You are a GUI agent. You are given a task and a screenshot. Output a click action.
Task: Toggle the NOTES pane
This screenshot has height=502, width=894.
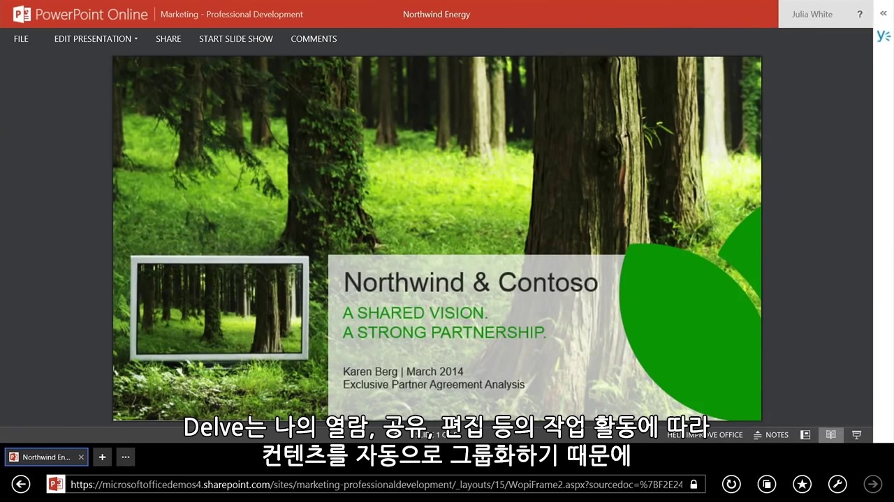click(x=771, y=435)
